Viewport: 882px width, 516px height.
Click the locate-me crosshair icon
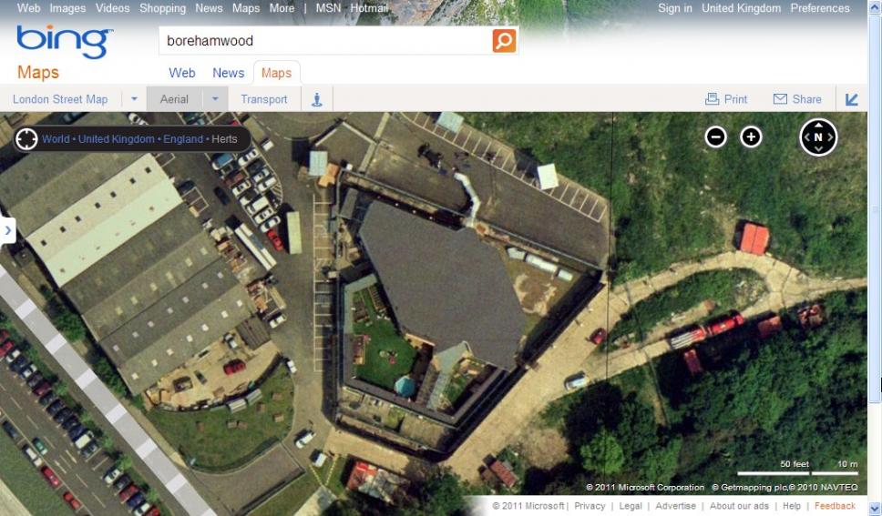tap(26, 139)
